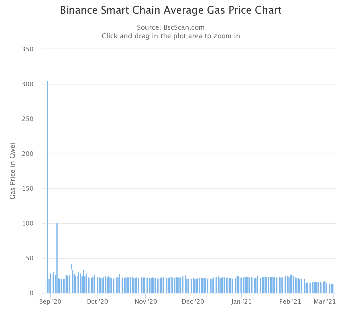Viewport: 342px width, 314px height.
Task: Click the Dec '20 axis label
Action: tap(193, 301)
